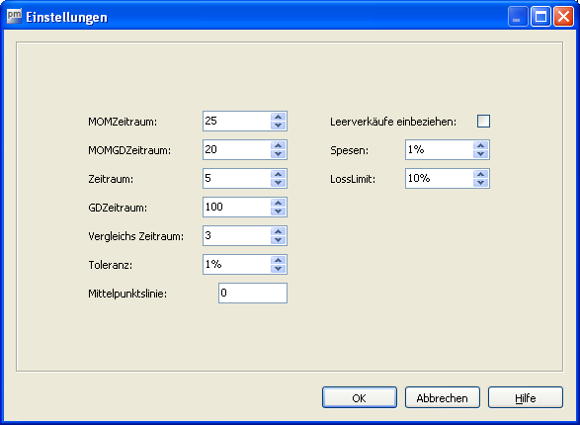Cancel with the Abbrechen button
The height and width of the screenshot is (425, 580).
tap(443, 397)
